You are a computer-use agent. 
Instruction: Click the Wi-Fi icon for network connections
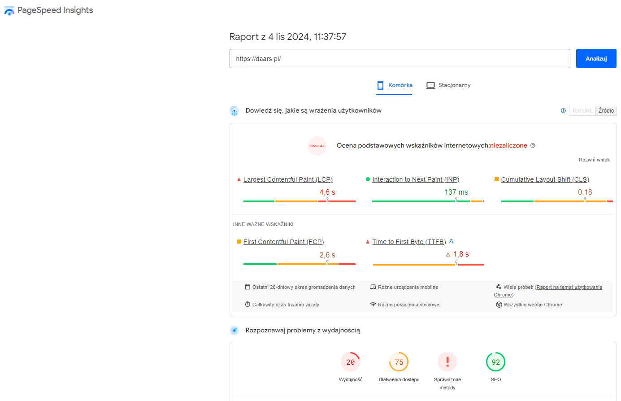[x=373, y=305]
